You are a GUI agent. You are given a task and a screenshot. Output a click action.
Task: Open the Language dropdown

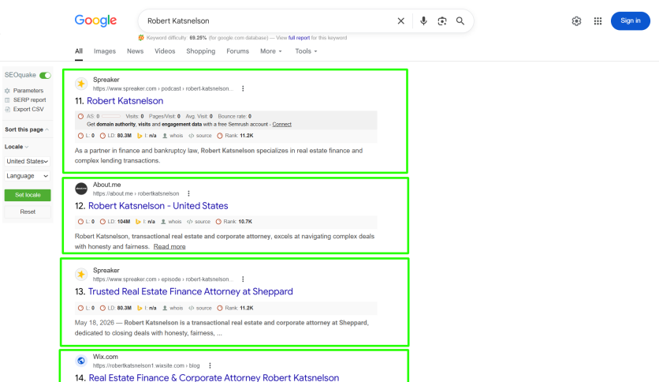(x=28, y=176)
